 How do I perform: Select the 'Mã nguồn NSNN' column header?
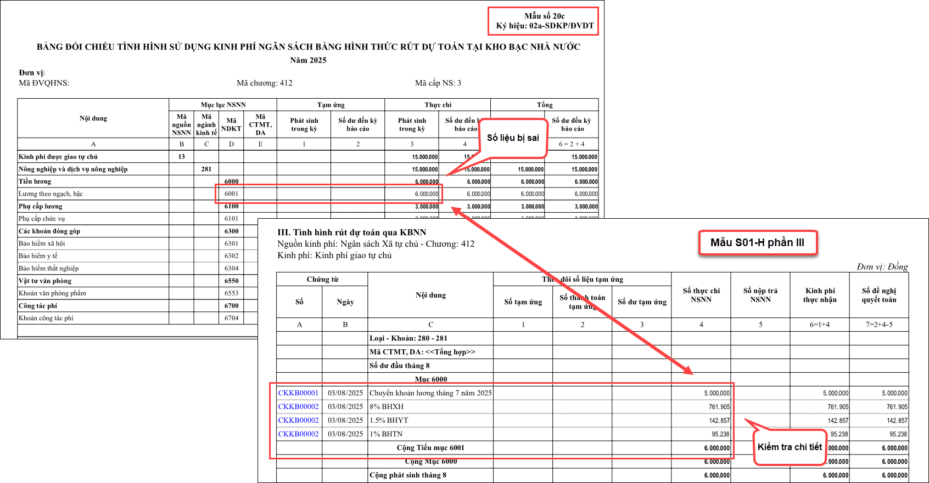point(182,124)
